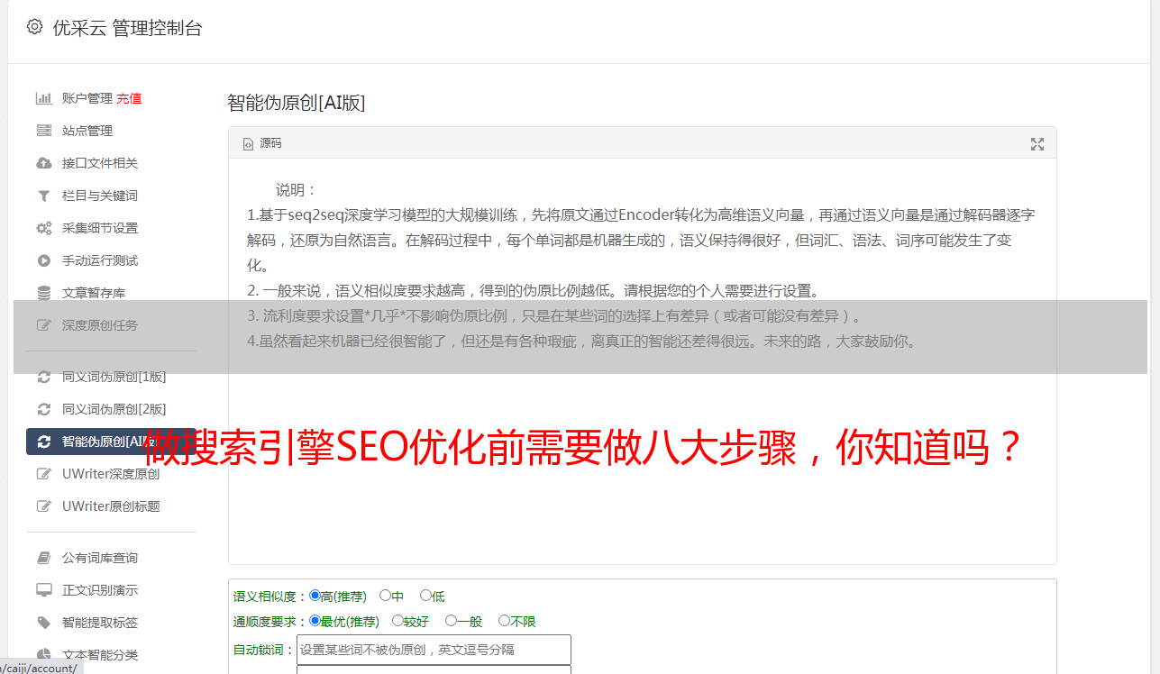Click the edit icon for UWriter深度原创

click(43, 474)
